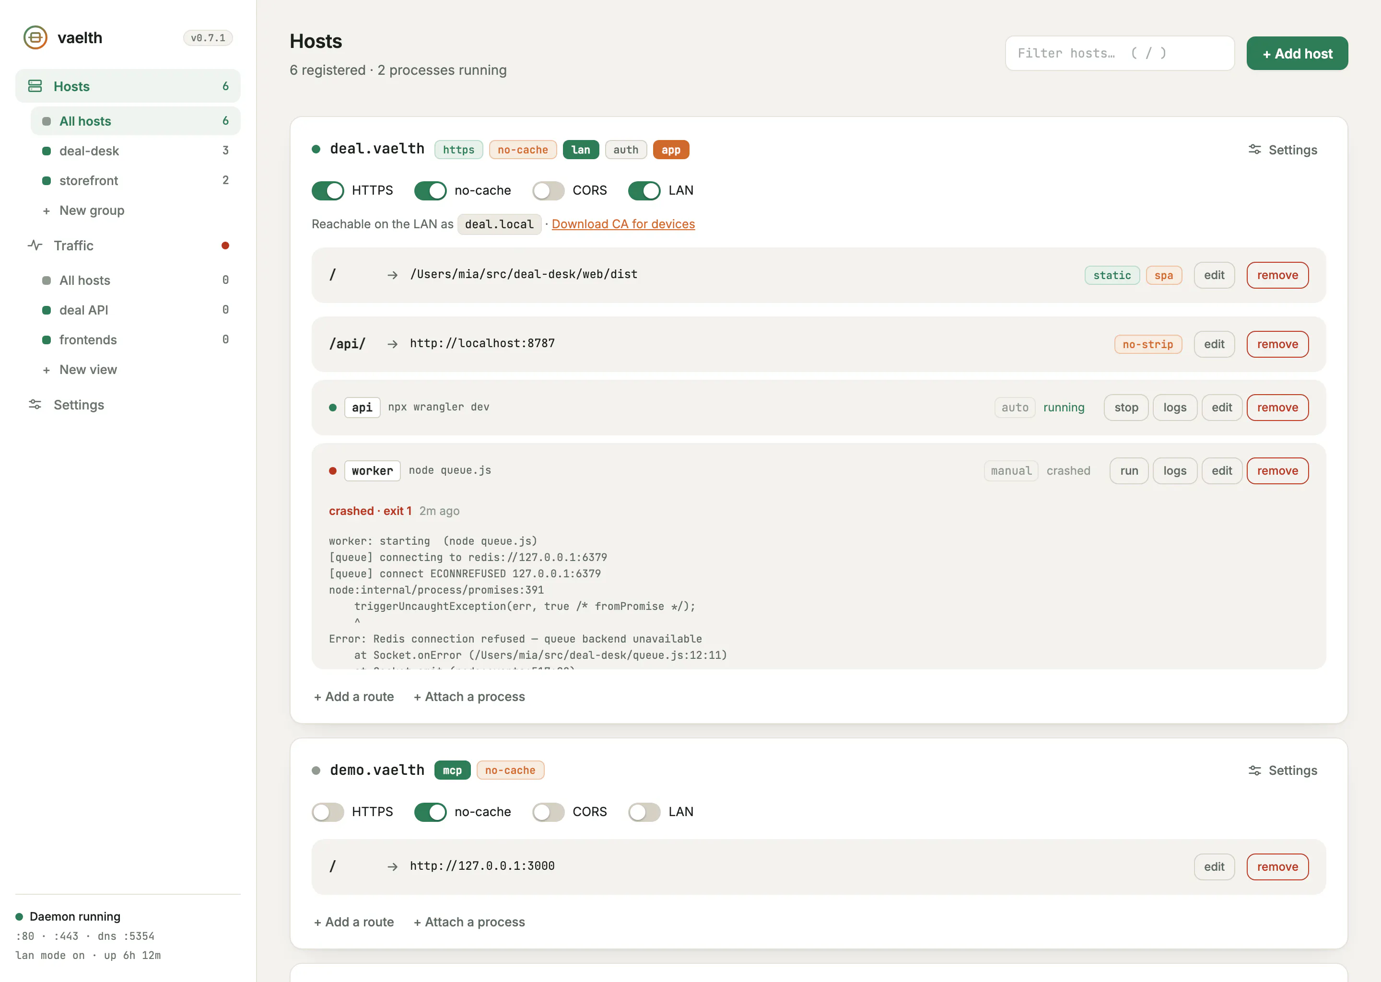Select All hosts under Traffic

click(x=135, y=280)
